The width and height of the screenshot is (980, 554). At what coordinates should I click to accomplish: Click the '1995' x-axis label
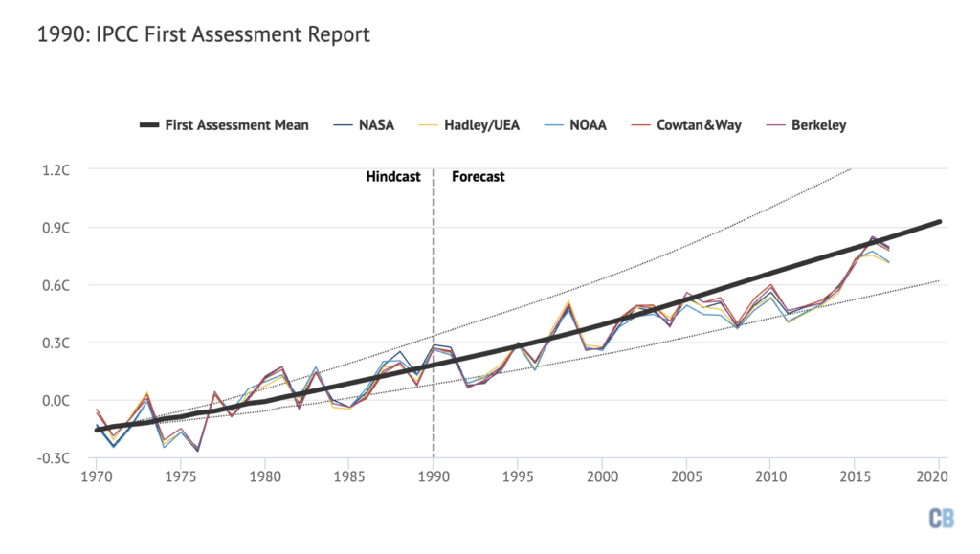click(518, 476)
